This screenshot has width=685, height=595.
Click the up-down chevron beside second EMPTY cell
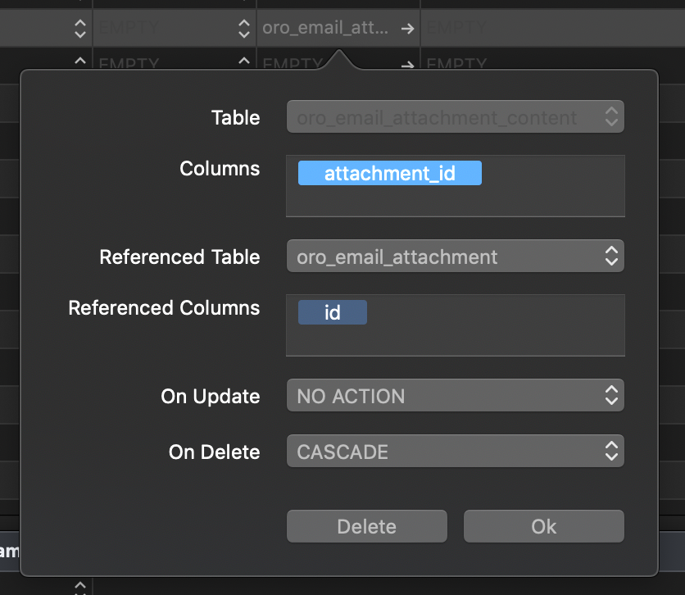coord(243,27)
